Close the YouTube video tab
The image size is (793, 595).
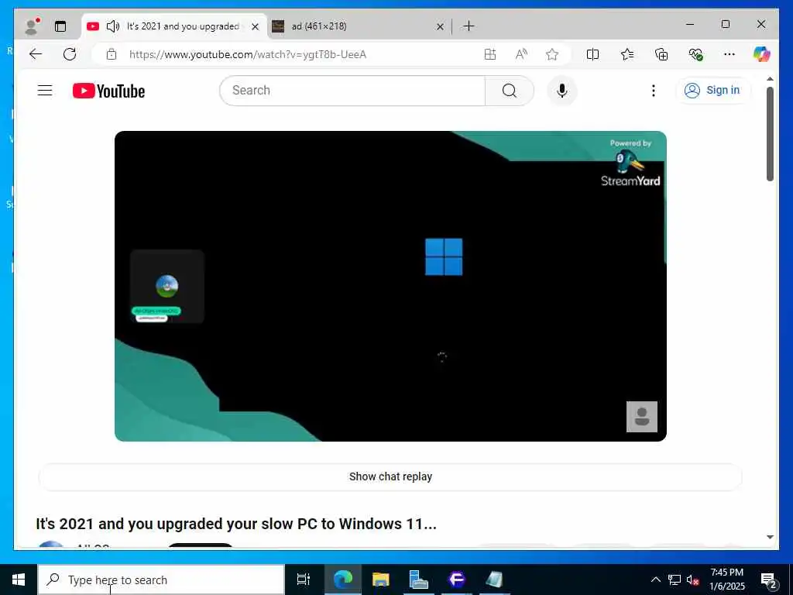[256, 26]
